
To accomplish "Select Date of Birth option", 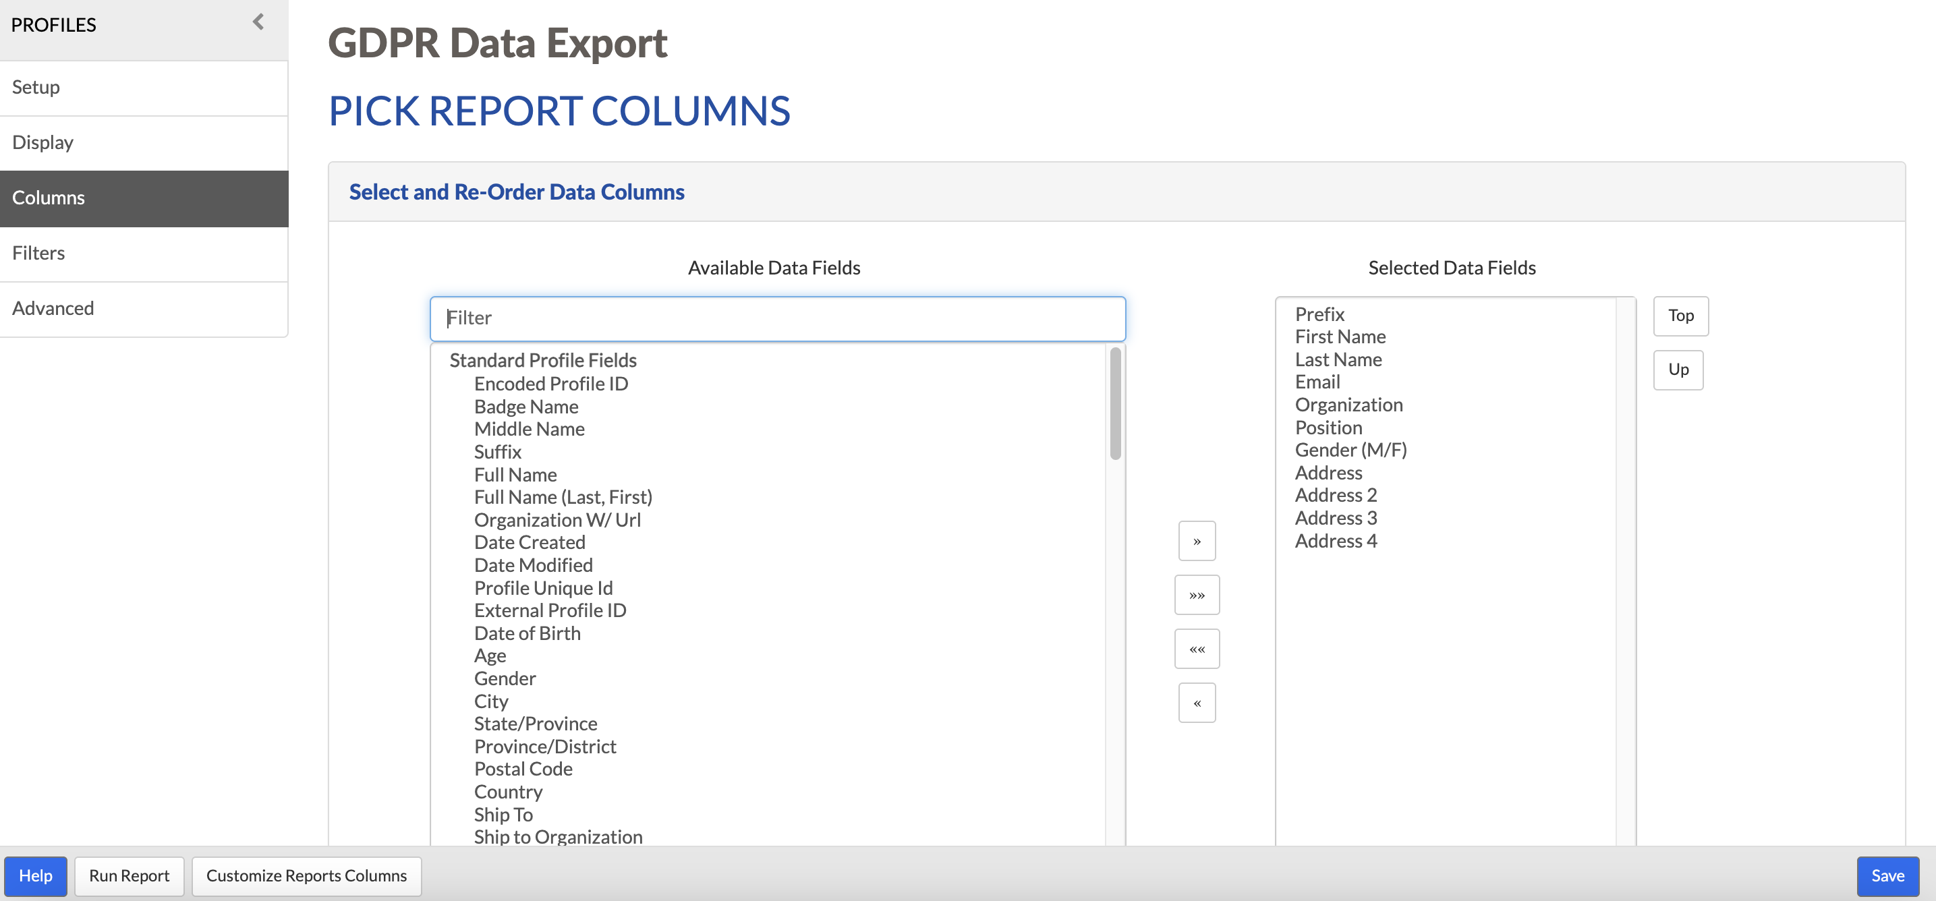I will pyautogui.click(x=527, y=634).
